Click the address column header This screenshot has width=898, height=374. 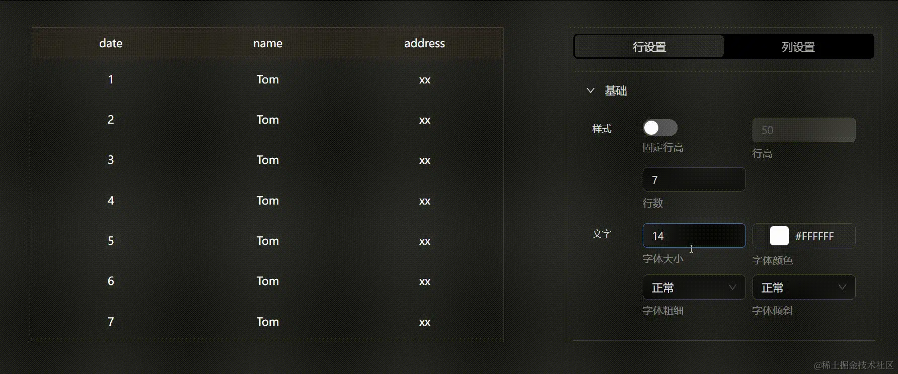tap(424, 43)
